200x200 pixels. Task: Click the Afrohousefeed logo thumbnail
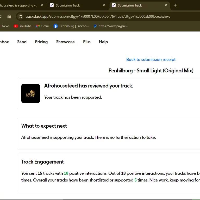31,93
